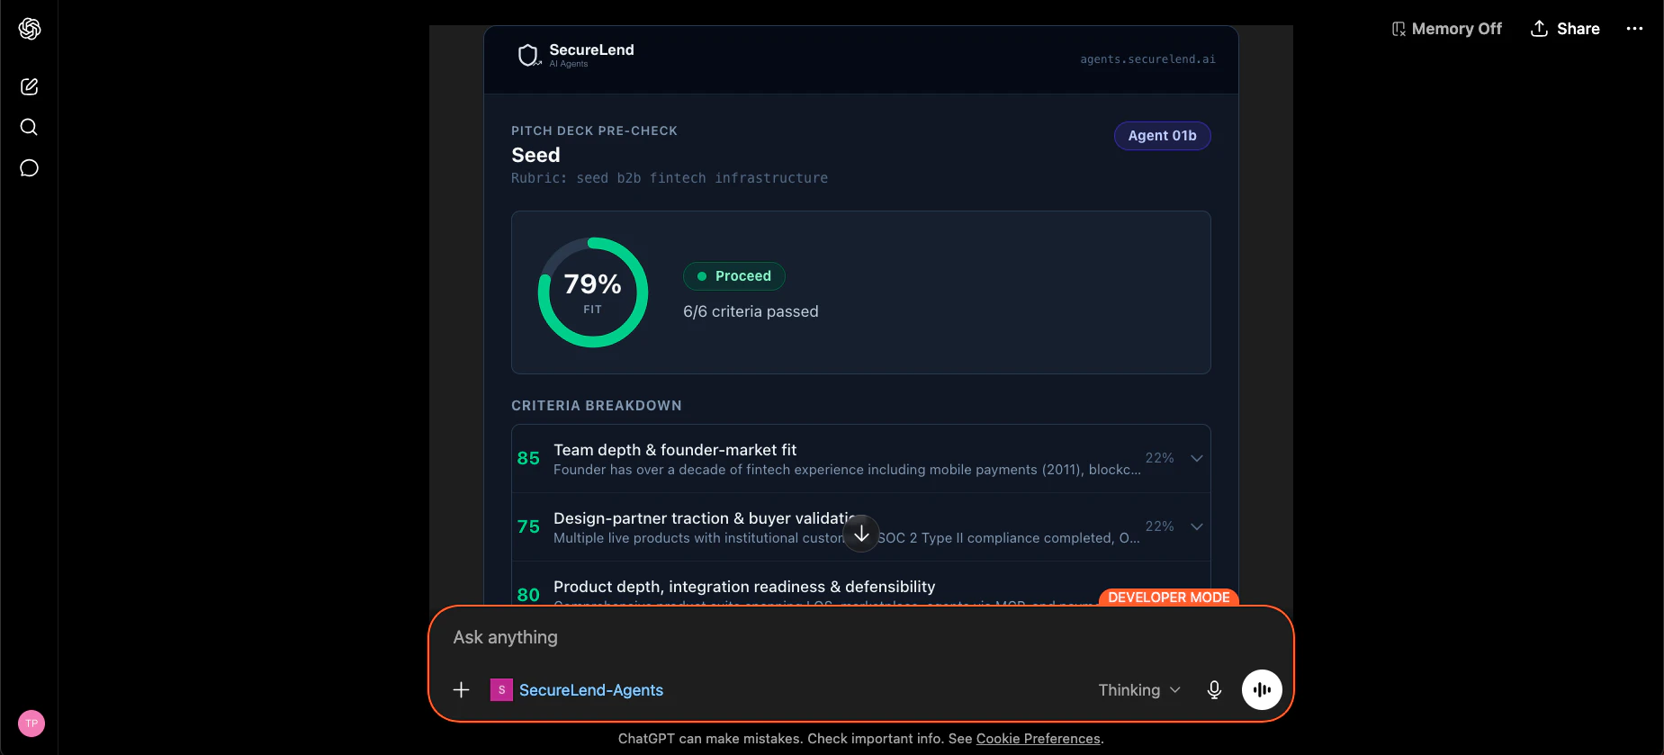The image size is (1664, 755).
Task: Click the 6/6 criteria passed text
Action: point(751,311)
